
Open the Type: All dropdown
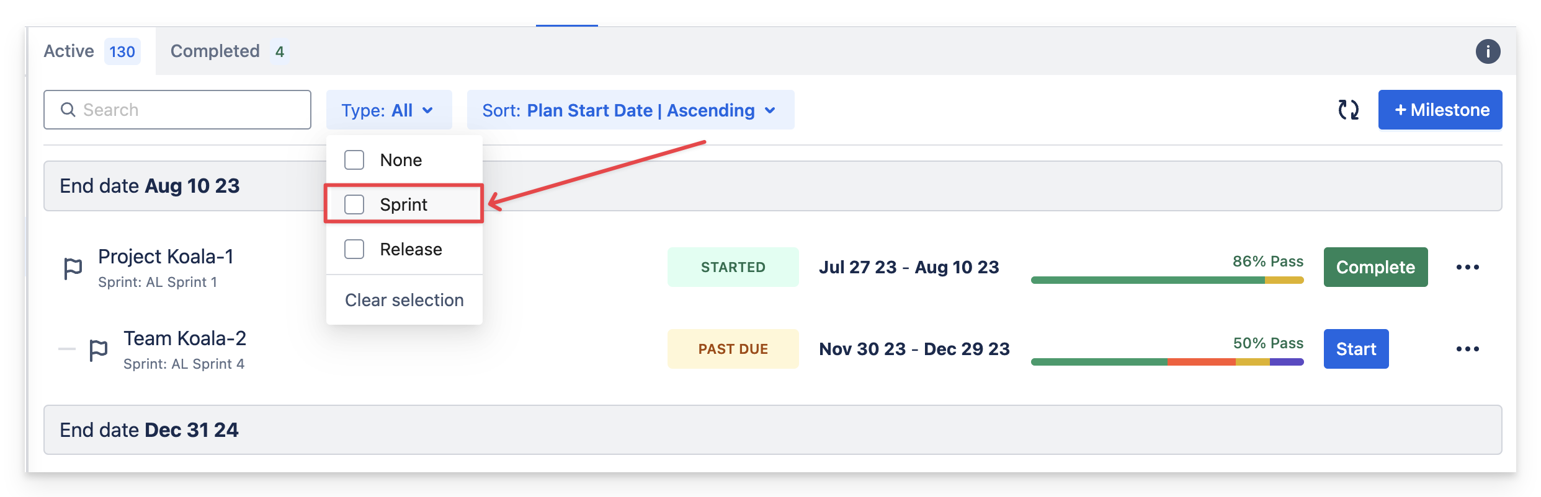point(388,110)
